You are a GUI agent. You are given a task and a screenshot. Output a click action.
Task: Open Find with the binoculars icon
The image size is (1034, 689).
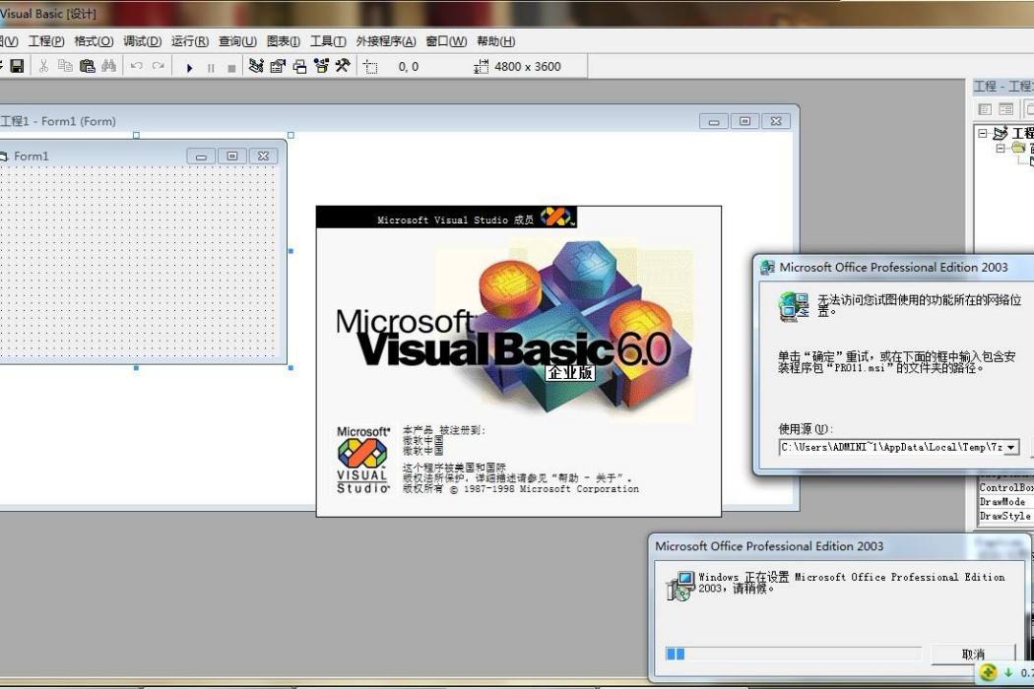pos(108,66)
